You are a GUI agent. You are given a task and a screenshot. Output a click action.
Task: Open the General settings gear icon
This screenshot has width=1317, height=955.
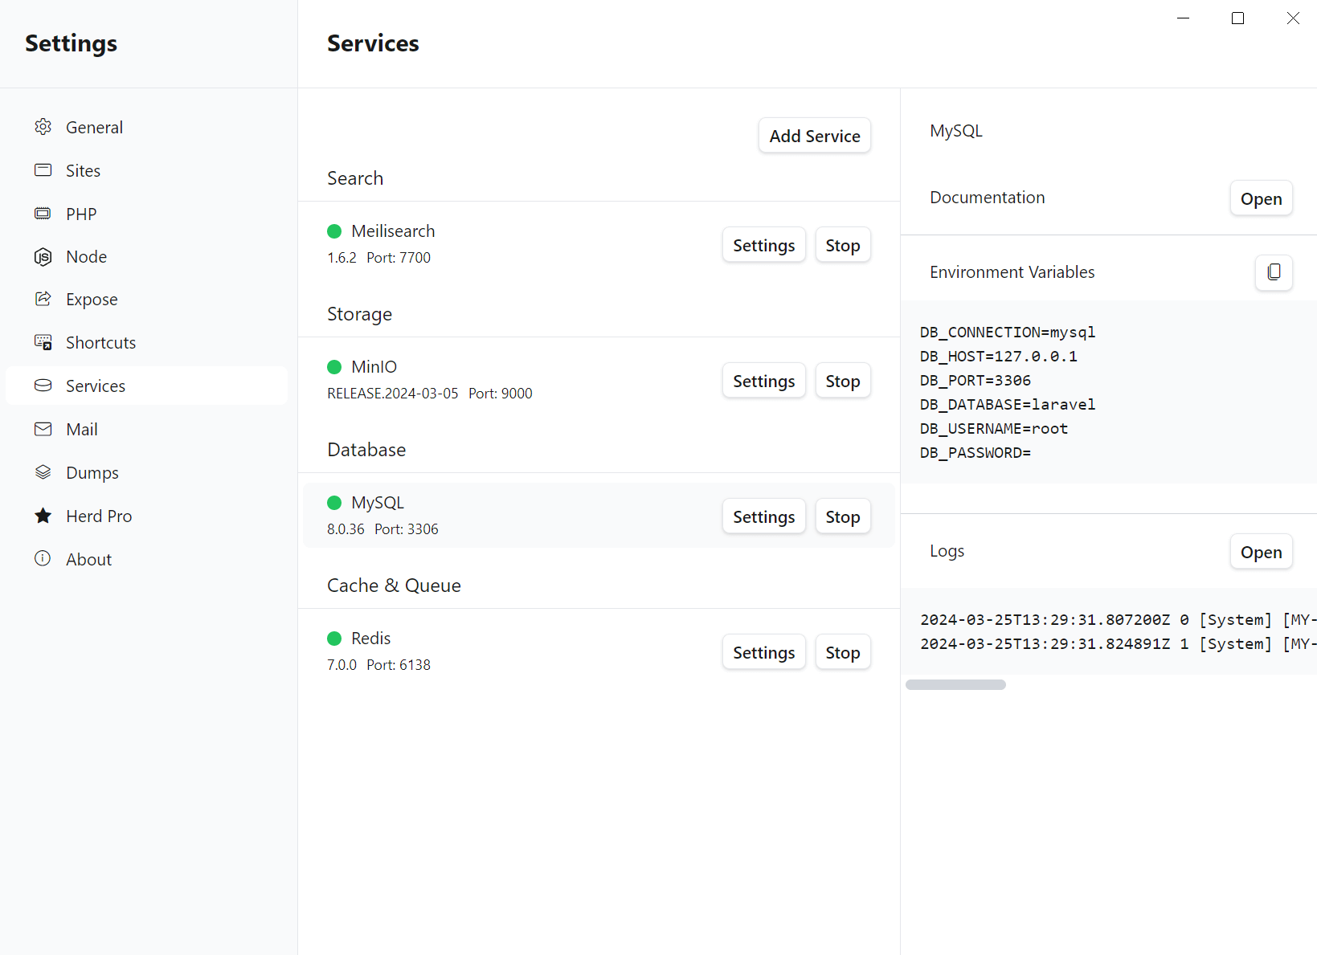(x=43, y=127)
